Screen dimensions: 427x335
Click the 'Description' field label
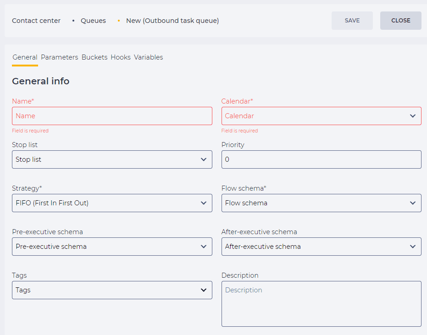coord(240,275)
